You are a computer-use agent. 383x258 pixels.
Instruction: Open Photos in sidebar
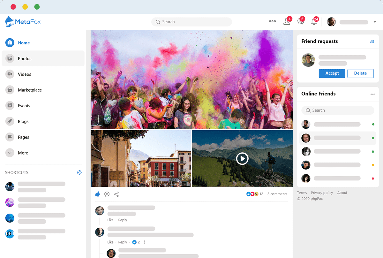pos(43,58)
